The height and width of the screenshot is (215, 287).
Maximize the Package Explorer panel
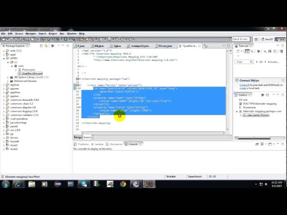(68, 46)
